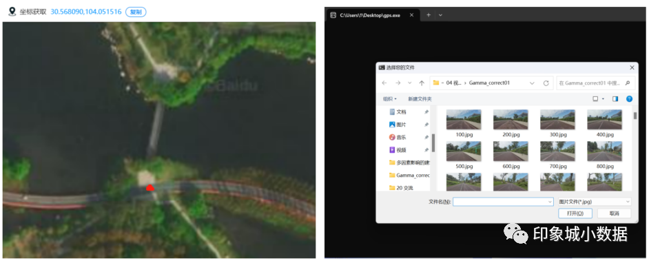Image resolution: width=649 pixels, height=263 pixels.
Task: Go forward in the file dialog
Action: 398,83
